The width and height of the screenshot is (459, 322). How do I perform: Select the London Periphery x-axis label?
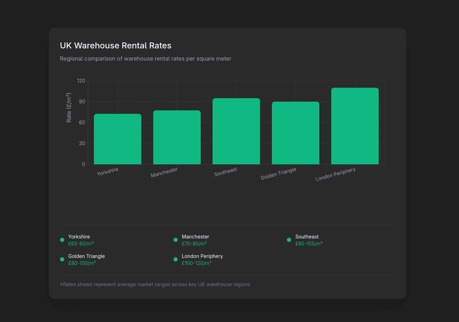335,174
